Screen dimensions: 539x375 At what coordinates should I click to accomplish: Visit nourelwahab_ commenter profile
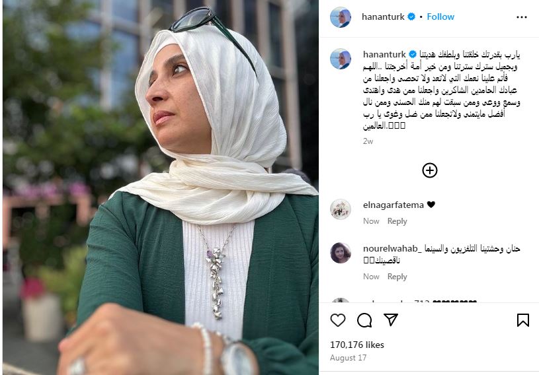coord(392,248)
